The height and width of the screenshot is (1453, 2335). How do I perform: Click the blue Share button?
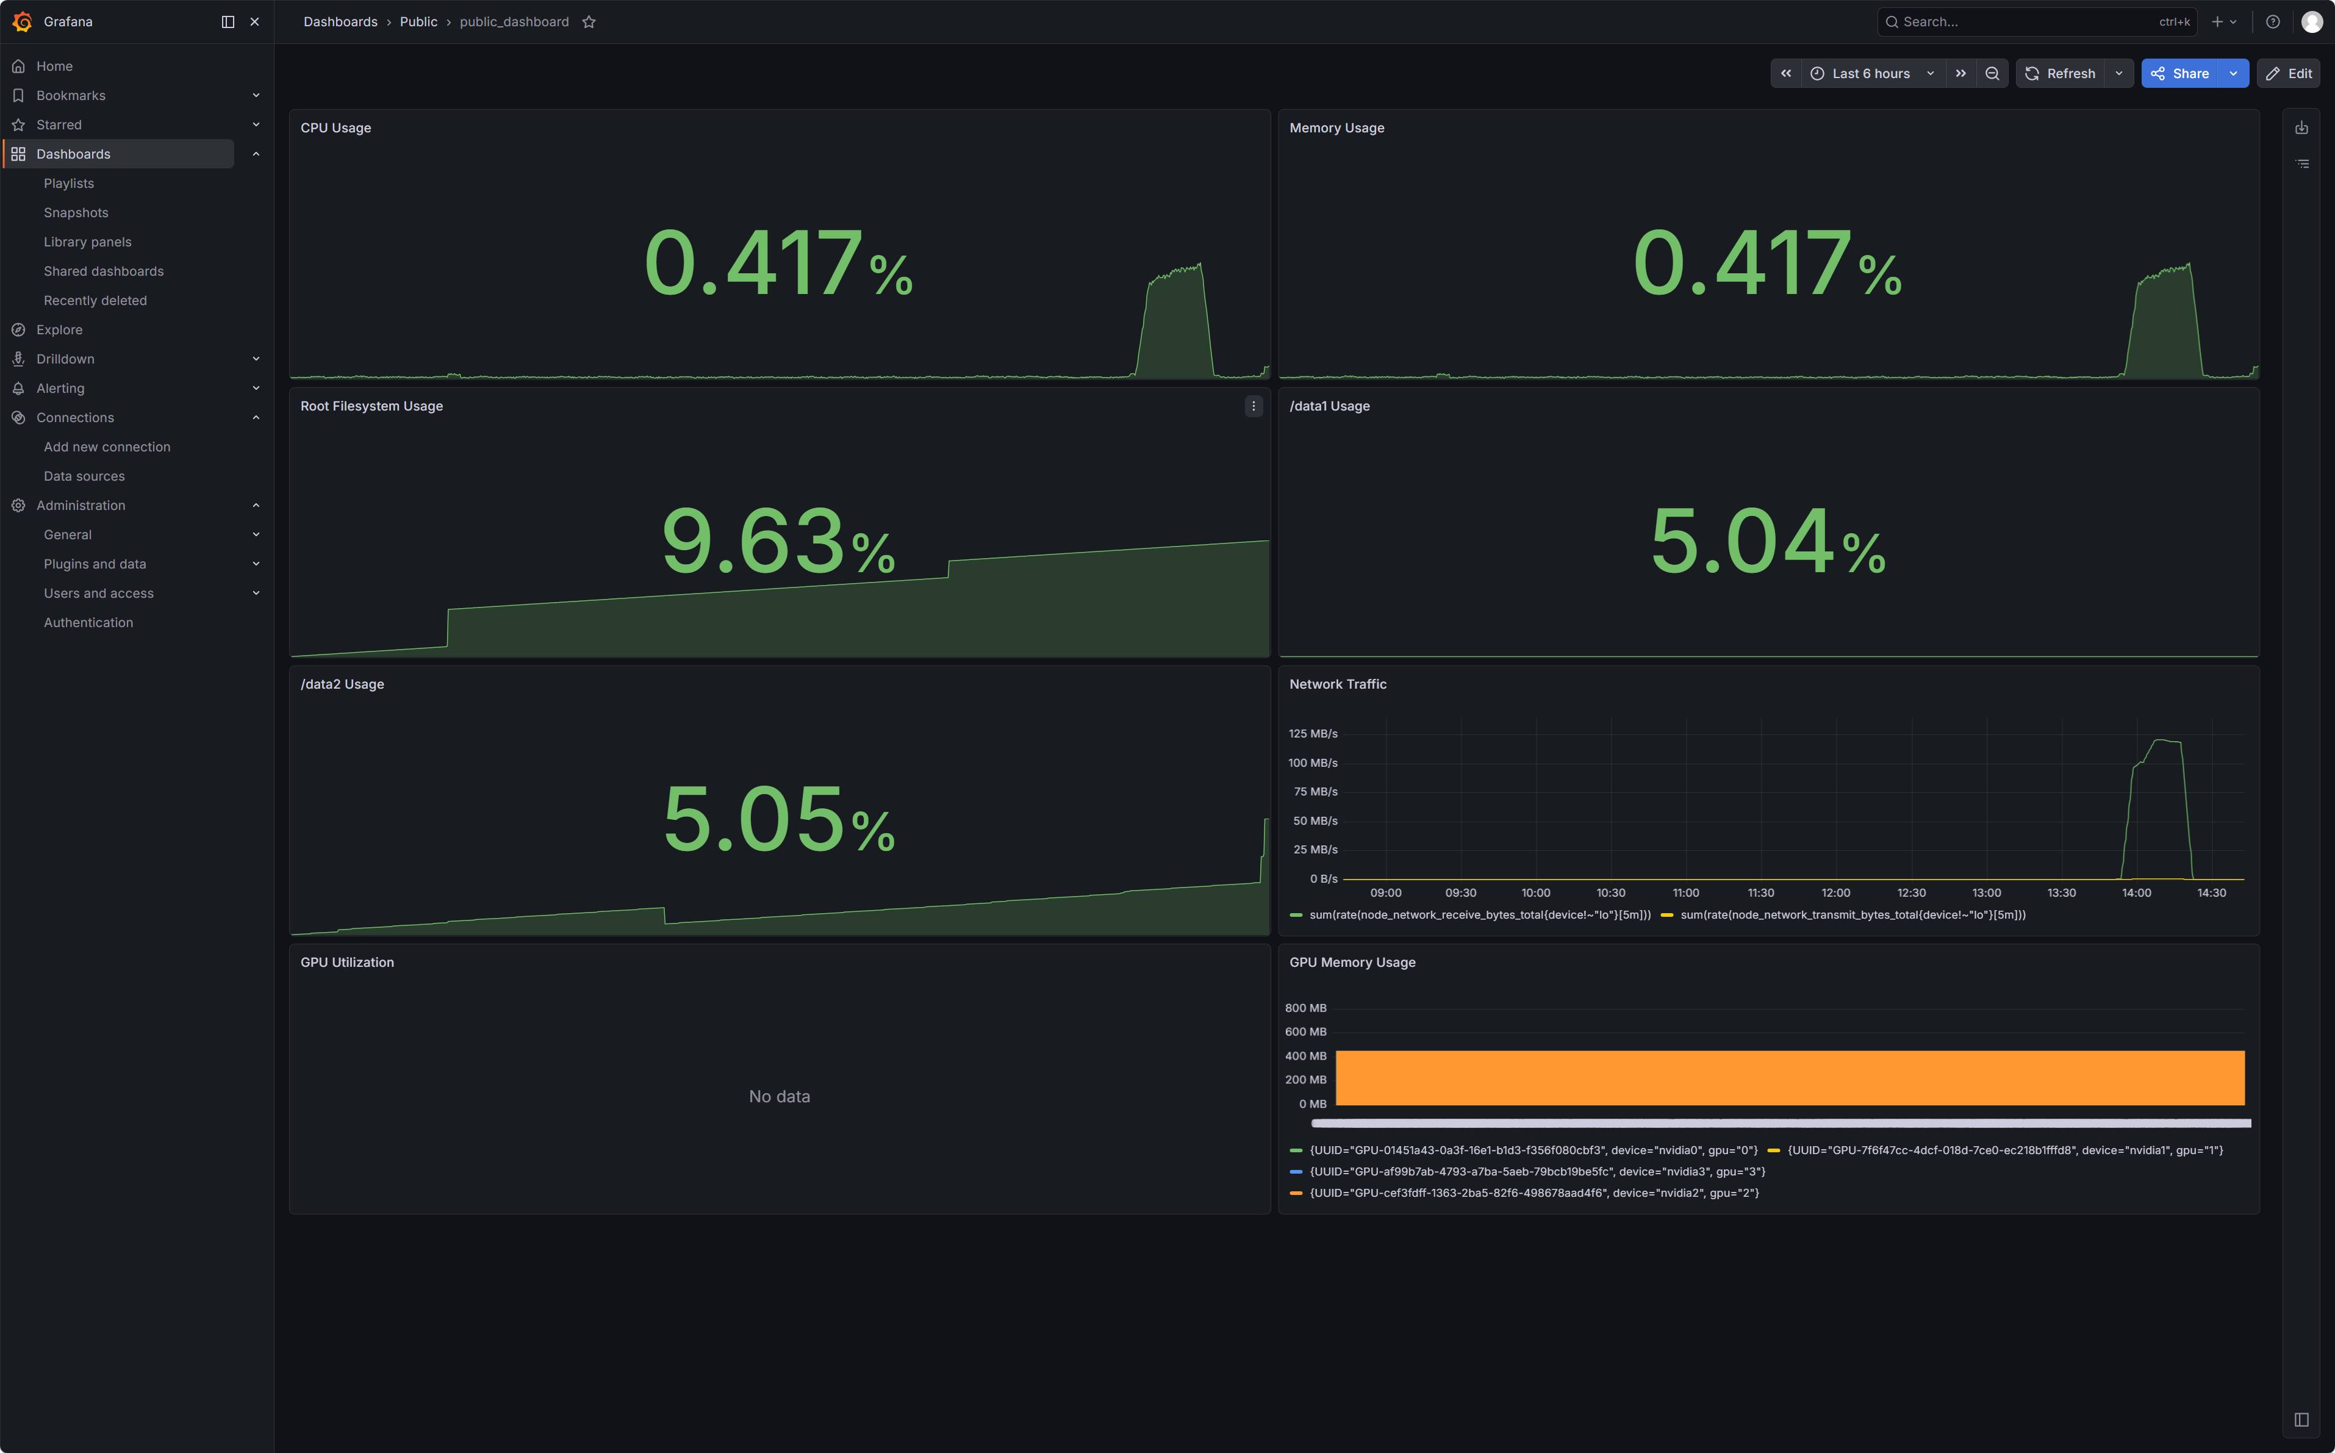2180,74
